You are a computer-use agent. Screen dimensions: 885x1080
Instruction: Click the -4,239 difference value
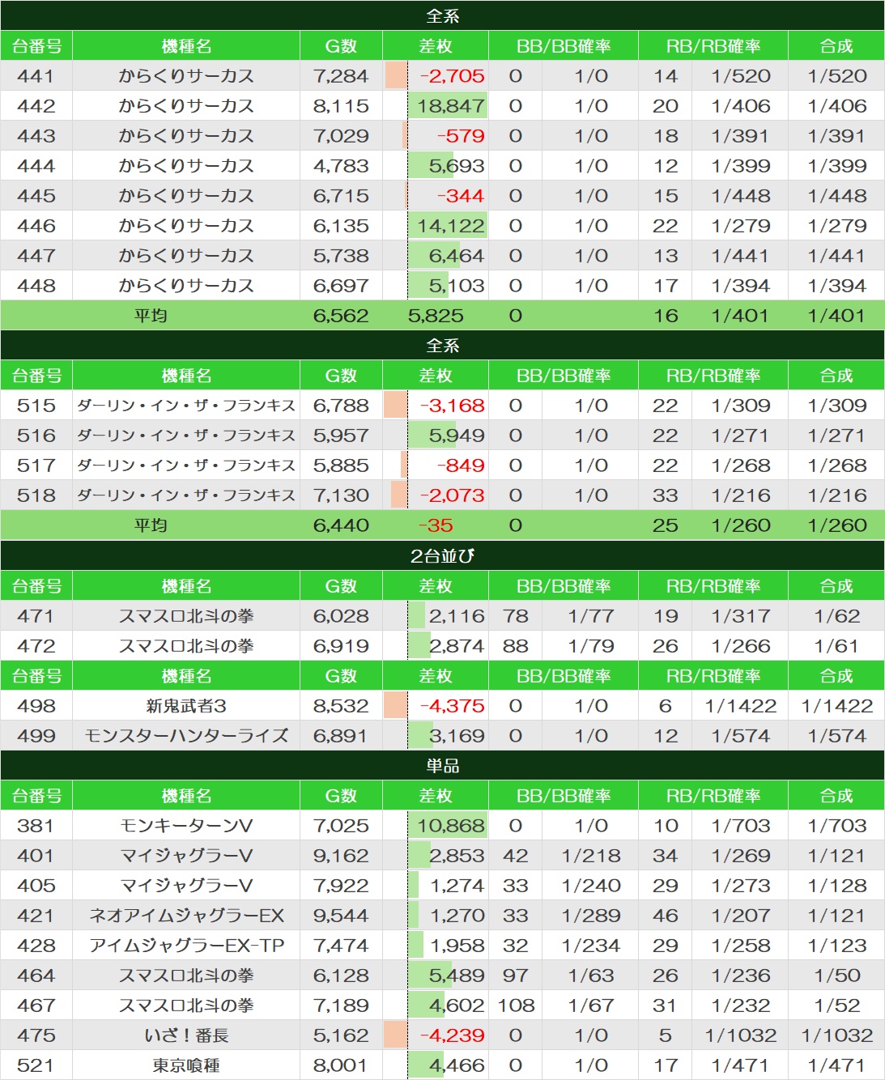coord(453,1035)
